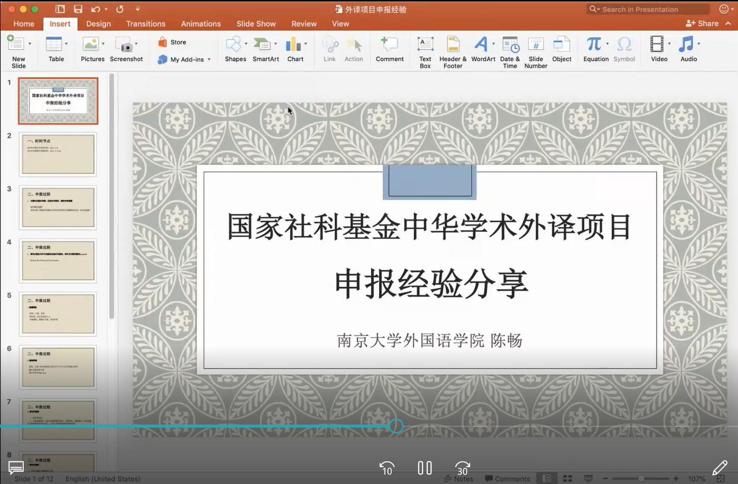The height and width of the screenshot is (484, 738).
Task: Toggle captions with the speech bubble icon
Action: (x=16, y=468)
